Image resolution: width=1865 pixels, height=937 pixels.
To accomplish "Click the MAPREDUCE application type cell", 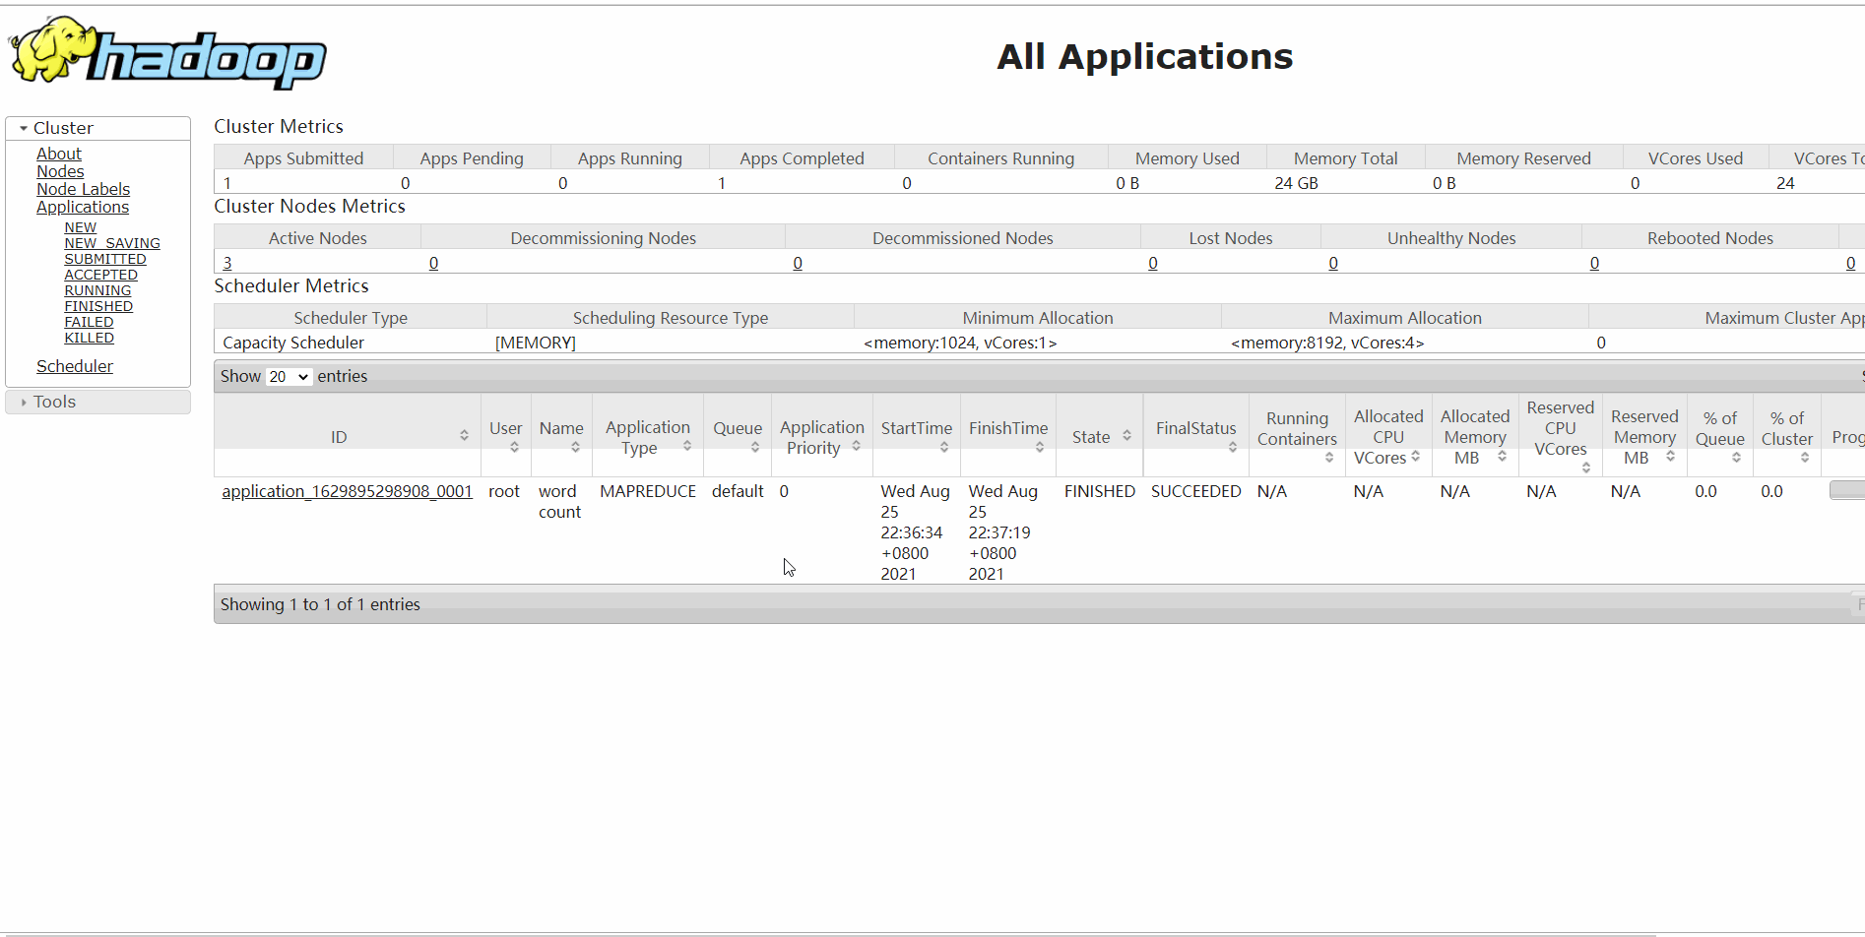I will pyautogui.click(x=648, y=491).
